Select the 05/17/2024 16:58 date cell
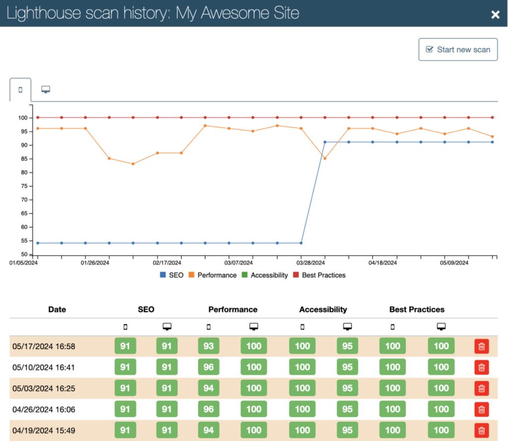The image size is (508, 441). (44, 346)
